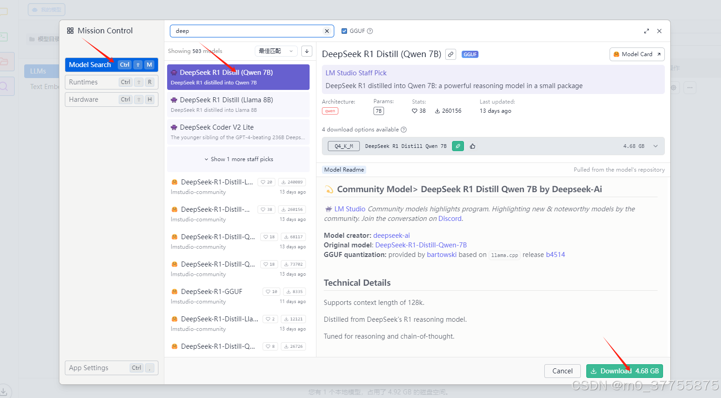This screenshot has width=721, height=398.
Task: Open the b4514 release link
Action: [555, 255]
